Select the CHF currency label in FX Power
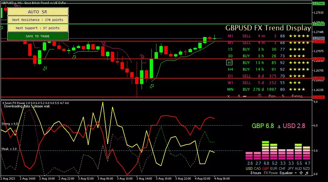This screenshot has width=328, height=182. pos(282,168)
